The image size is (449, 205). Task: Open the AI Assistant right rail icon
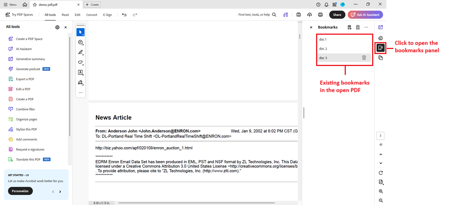[x=381, y=27]
